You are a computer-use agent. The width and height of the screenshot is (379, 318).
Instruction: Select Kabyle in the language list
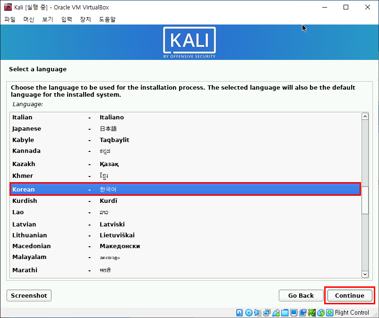click(x=185, y=140)
